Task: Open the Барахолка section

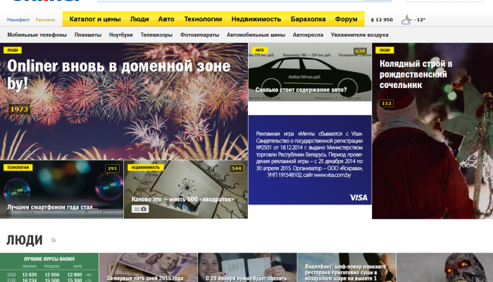Action: pos(308,19)
